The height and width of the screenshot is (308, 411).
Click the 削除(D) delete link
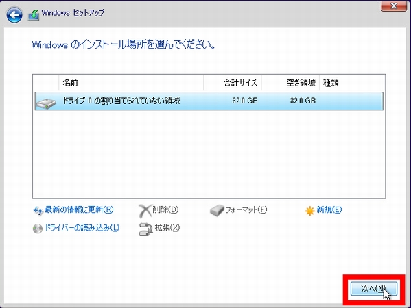(165, 209)
